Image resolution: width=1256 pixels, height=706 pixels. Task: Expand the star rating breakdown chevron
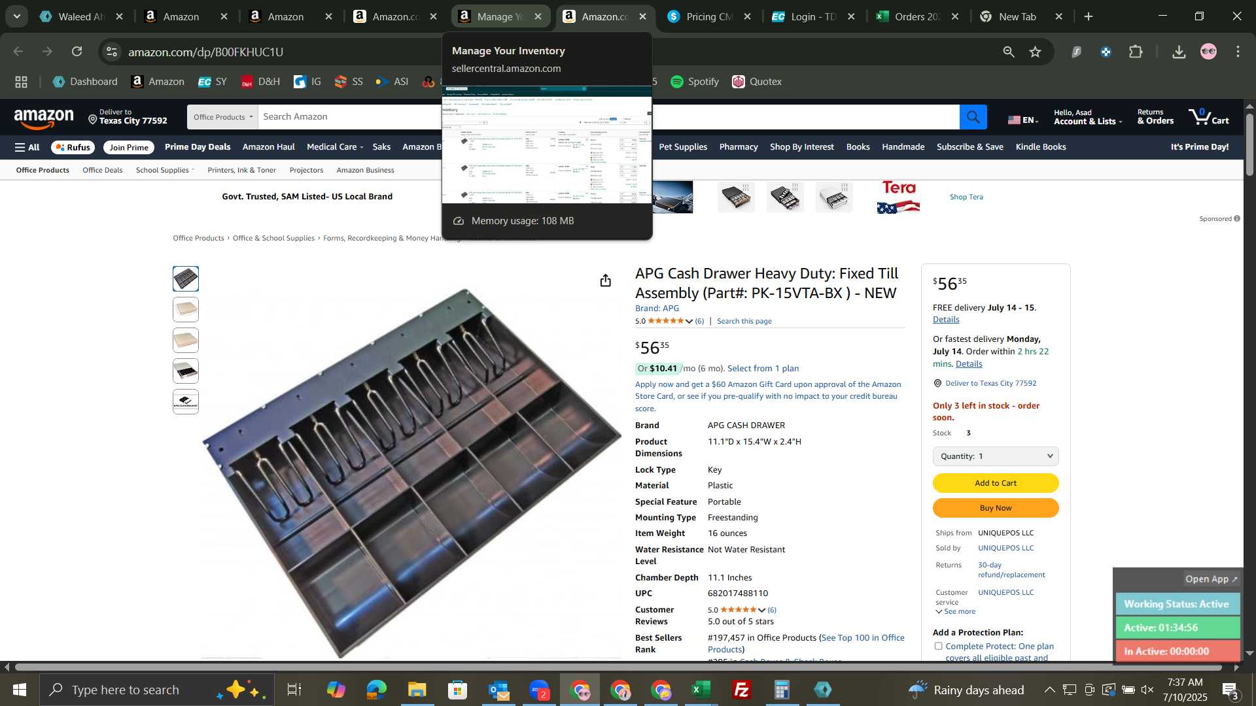tap(689, 321)
